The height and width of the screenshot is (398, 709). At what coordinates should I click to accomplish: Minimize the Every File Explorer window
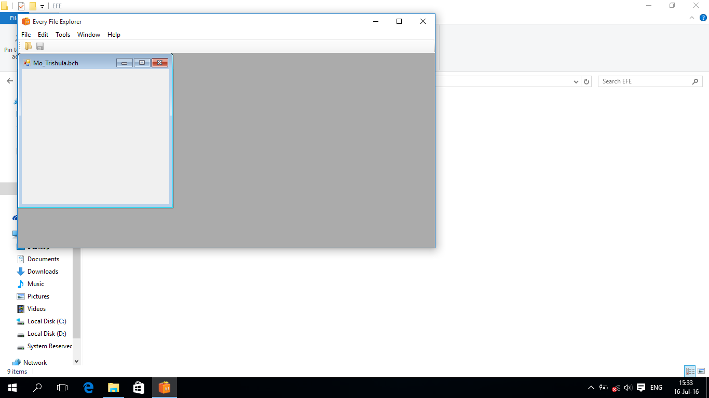(x=376, y=21)
